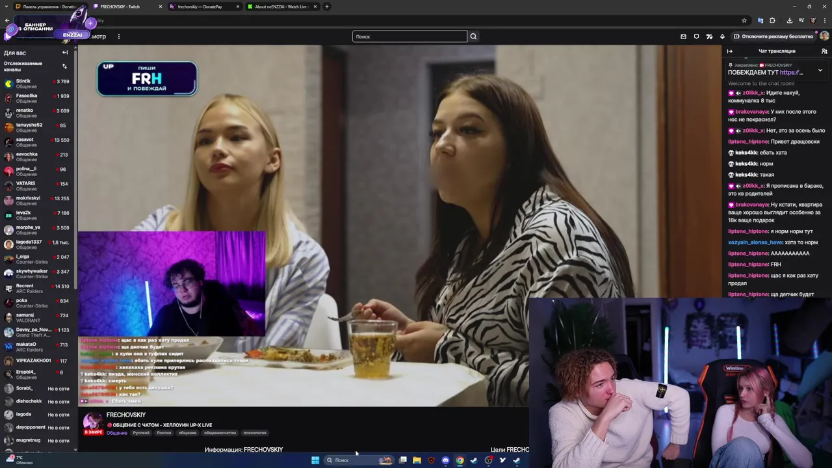Screen dimensions: 832x468
Task: Click the психология stream tag
Action: tap(255, 433)
